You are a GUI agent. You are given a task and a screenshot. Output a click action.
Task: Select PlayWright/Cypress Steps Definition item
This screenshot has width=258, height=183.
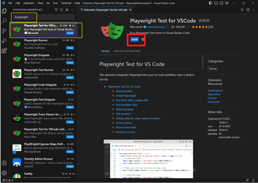pos(43,148)
